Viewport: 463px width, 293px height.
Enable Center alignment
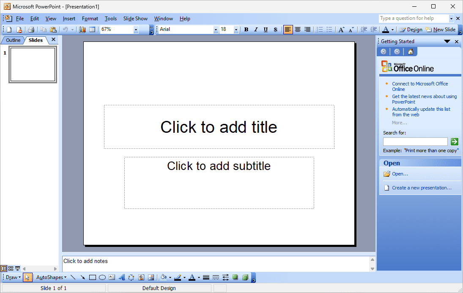coord(298,30)
